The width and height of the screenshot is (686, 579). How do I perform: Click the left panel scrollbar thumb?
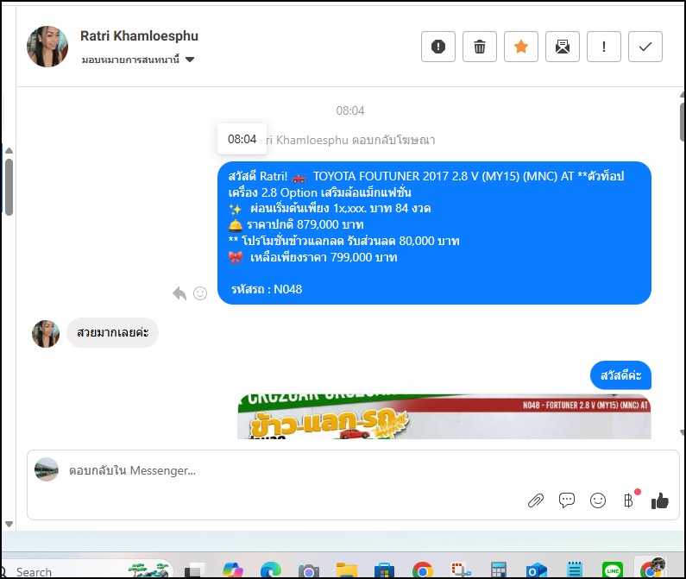pyautogui.click(x=9, y=187)
